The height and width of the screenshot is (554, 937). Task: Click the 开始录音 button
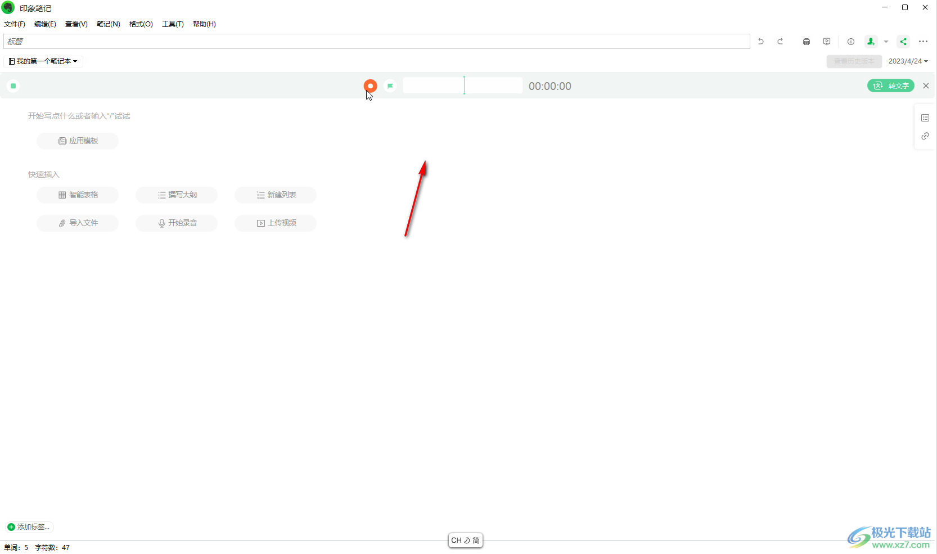(177, 223)
